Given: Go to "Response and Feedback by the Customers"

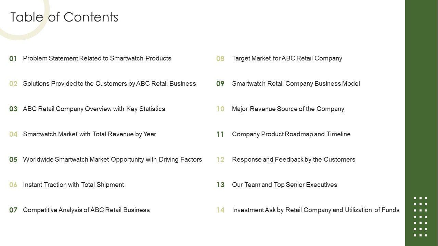Looking at the screenshot, I should 294,160.
